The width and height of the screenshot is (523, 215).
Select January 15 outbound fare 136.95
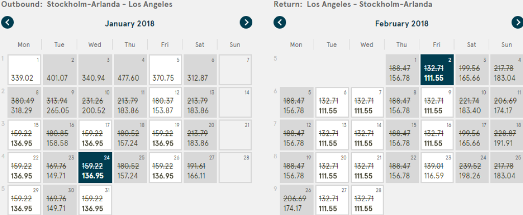(24, 135)
